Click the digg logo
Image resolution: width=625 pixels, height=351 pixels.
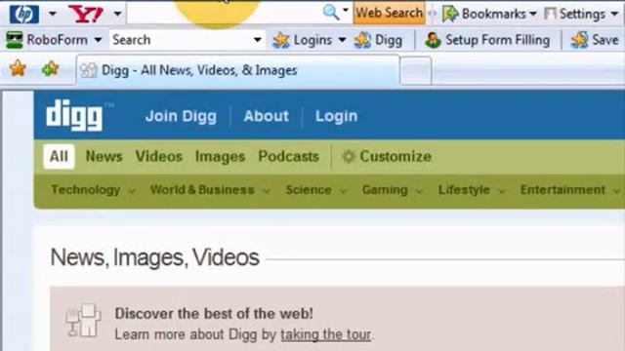(74, 116)
